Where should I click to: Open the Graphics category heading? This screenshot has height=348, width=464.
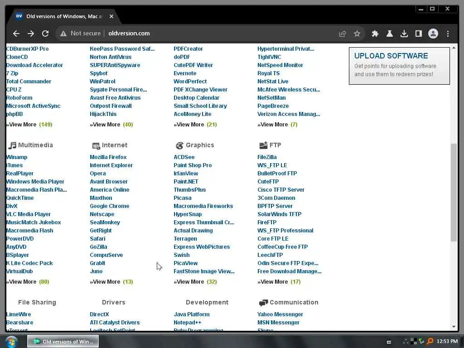click(200, 145)
